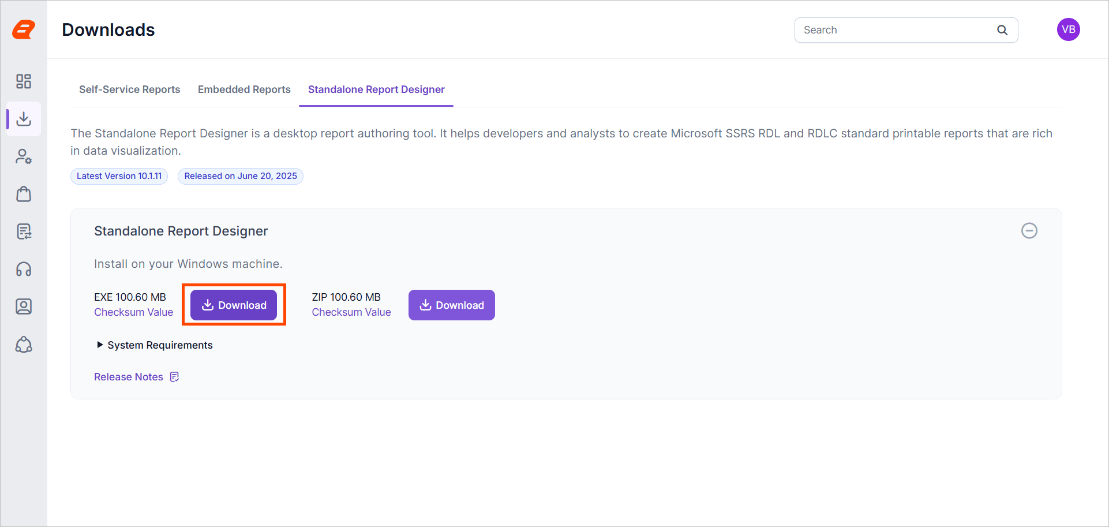This screenshot has height=527, width=1109.
Task: Switch to Self-Service Reports tab
Action: (129, 89)
